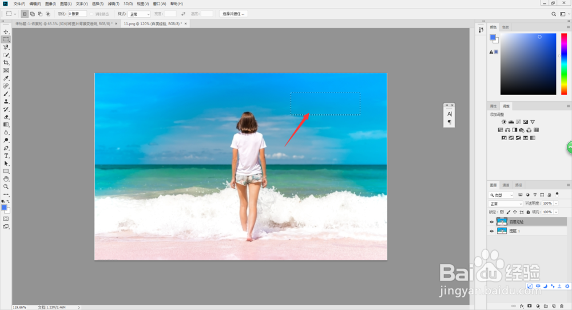This screenshot has height=310, width=572.
Task: Add a Levels adjustment
Action: point(511,122)
